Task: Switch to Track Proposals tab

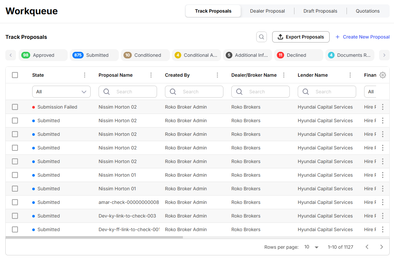Action: [213, 11]
